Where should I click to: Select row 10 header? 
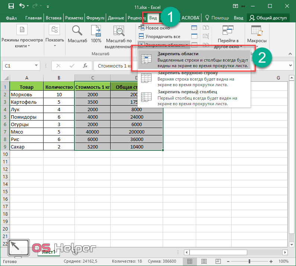(5, 154)
